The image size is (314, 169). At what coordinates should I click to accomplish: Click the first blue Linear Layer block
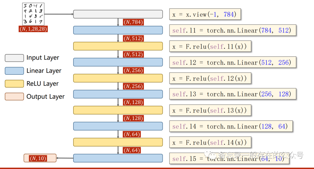click(x=118, y=30)
